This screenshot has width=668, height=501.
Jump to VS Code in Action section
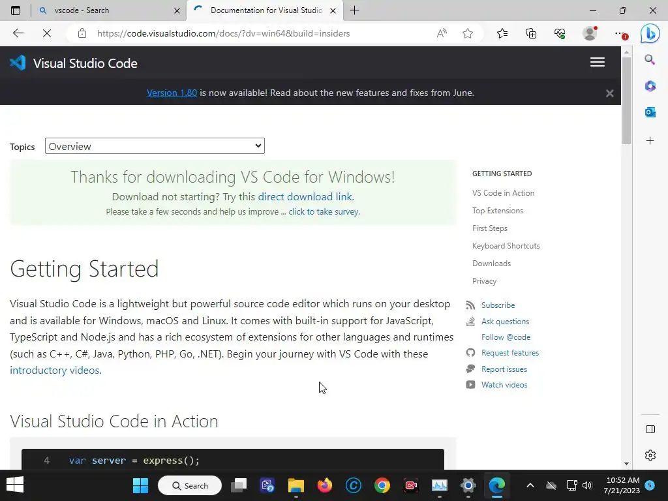coord(503,193)
